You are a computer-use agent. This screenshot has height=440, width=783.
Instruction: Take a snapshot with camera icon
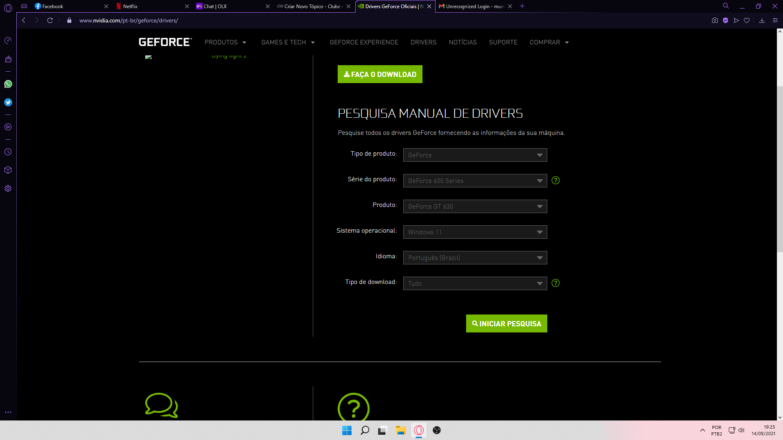(x=715, y=20)
